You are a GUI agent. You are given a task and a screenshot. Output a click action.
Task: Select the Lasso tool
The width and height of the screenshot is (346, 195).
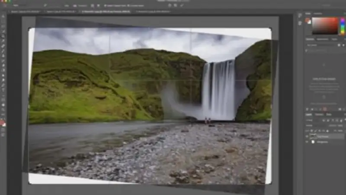3,26
